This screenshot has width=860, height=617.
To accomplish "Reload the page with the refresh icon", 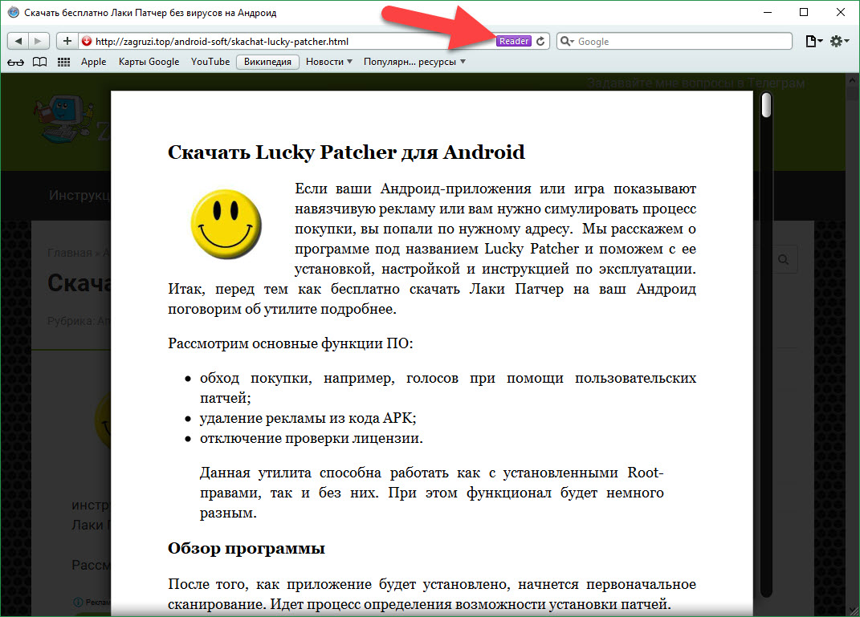I will click(x=541, y=41).
